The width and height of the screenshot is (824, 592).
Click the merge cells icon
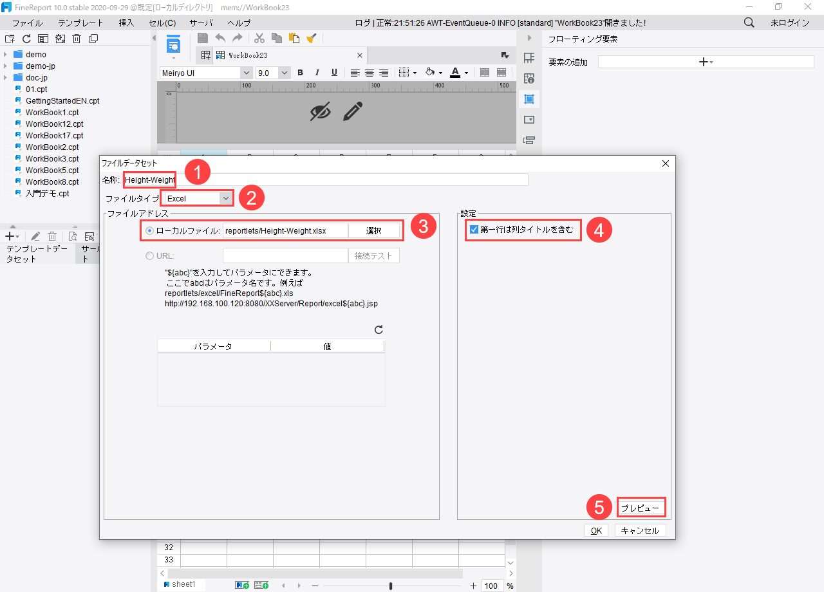coord(485,73)
